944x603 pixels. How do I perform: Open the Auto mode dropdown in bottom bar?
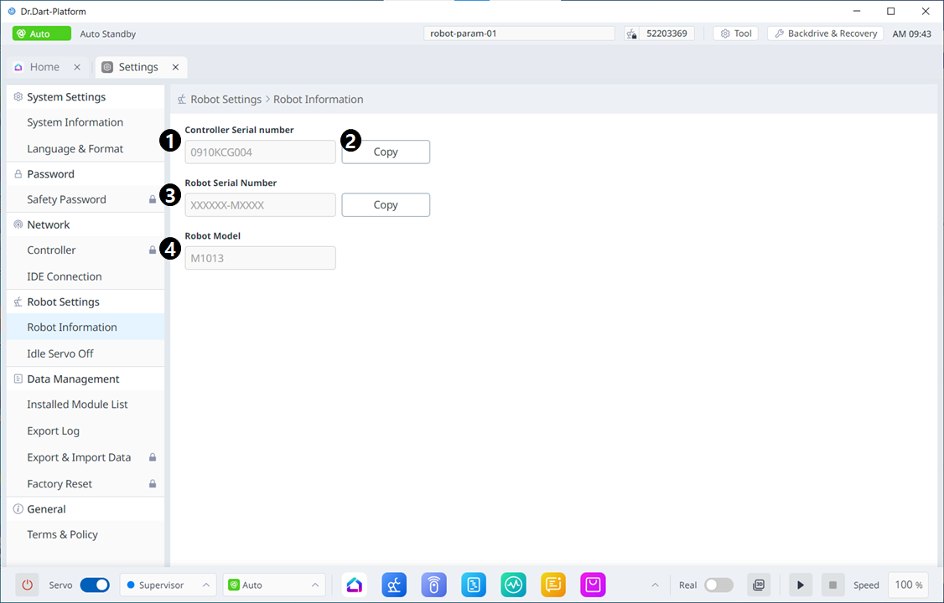(273, 585)
